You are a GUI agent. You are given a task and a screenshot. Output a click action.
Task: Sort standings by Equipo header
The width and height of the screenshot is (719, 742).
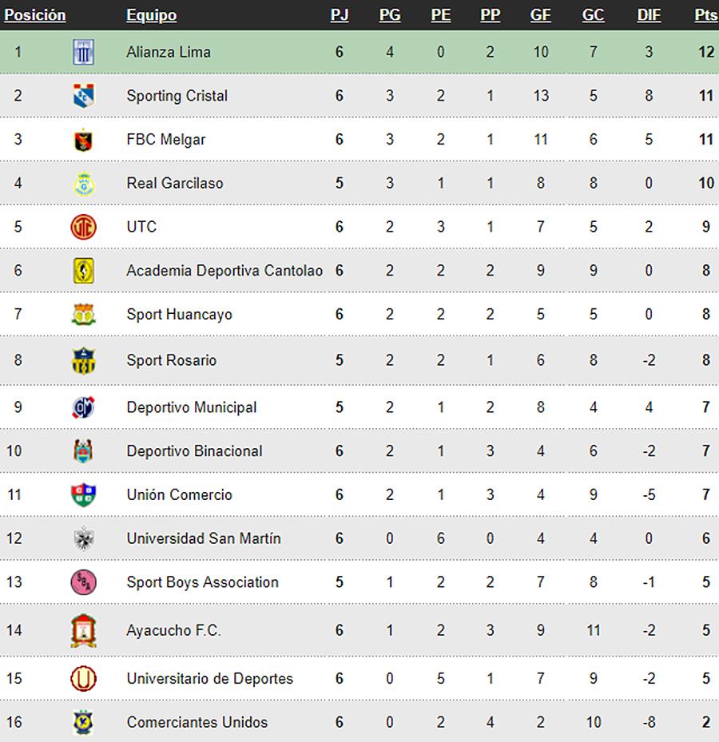tap(152, 15)
